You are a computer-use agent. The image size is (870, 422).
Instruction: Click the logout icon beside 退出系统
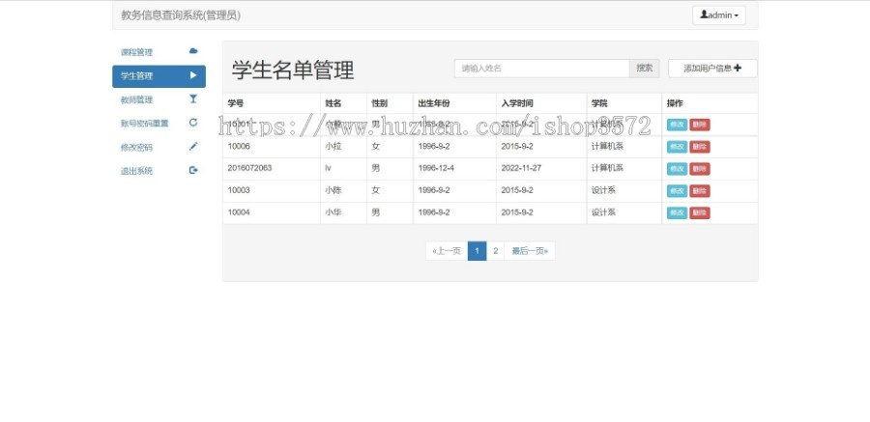tap(193, 170)
